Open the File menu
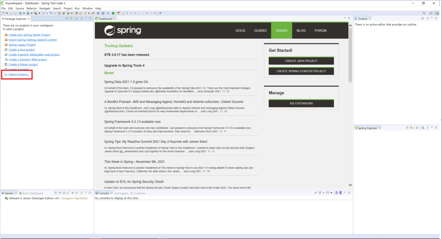The height and width of the screenshot is (239, 442). tap(3, 8)
